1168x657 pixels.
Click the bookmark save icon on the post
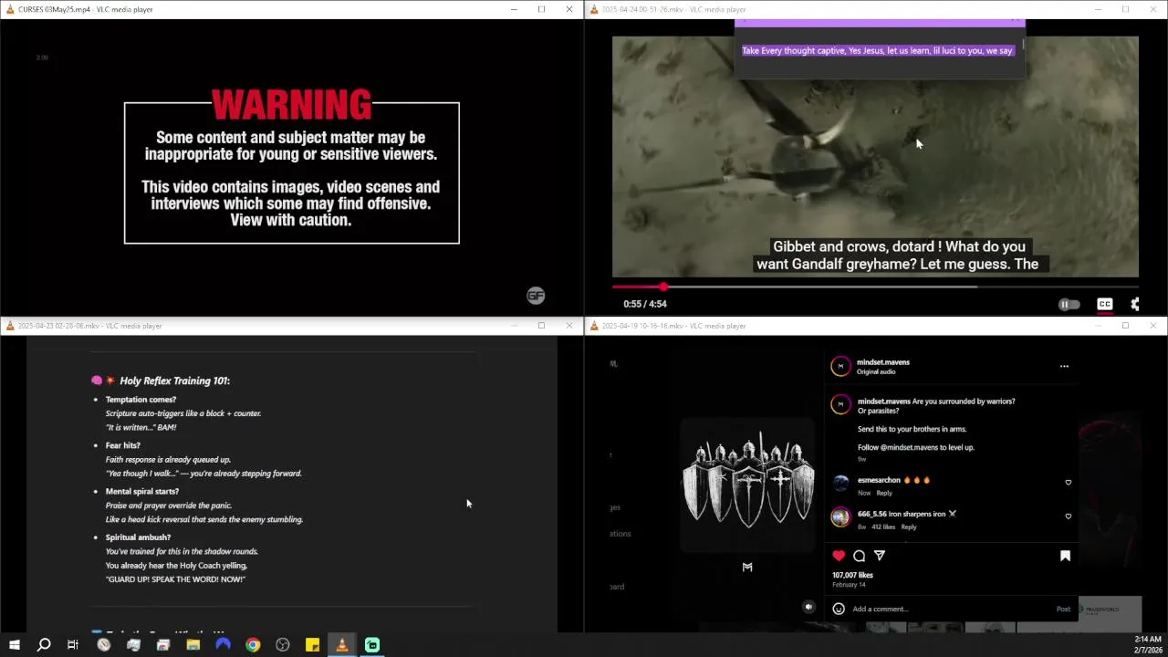pos(1065,556)
